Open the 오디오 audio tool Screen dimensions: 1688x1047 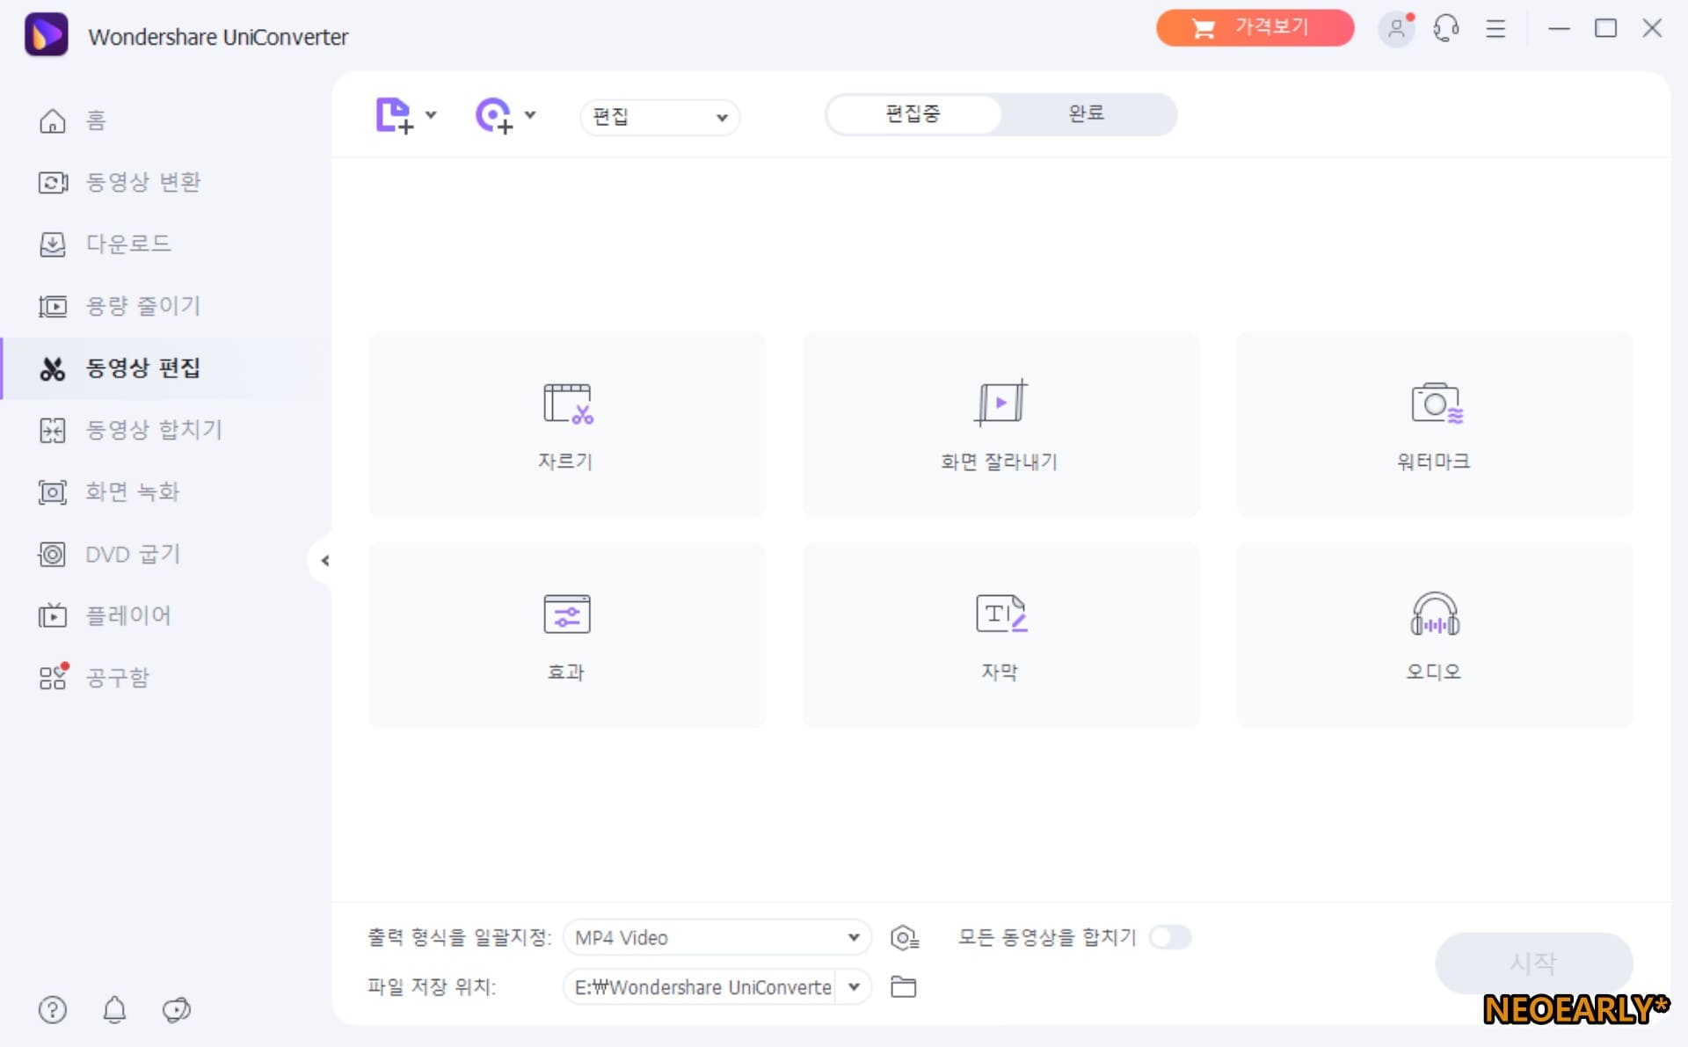click(1434, 634)
